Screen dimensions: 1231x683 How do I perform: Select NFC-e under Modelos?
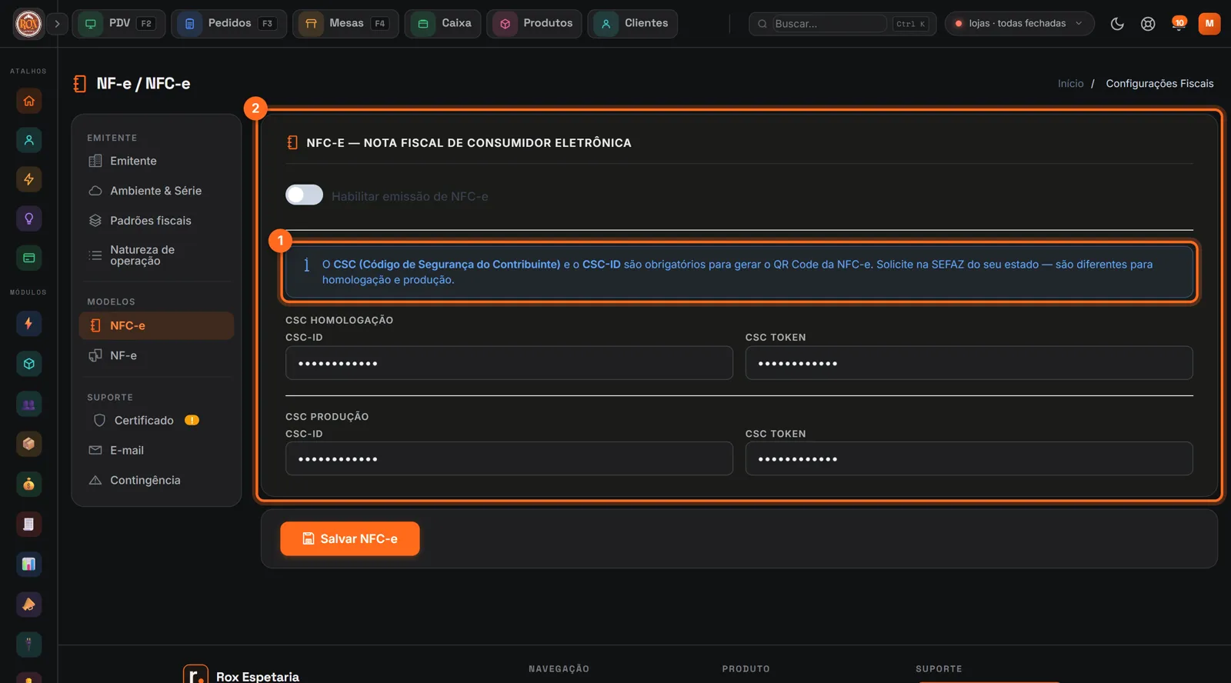156,325
